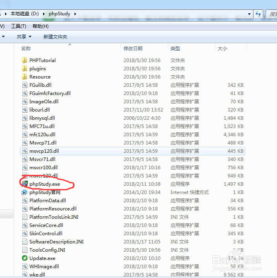This screenshot has width=277, height=278.
Task: Click phpStudy in the address breadcrumb
Action: pos(60,14)
